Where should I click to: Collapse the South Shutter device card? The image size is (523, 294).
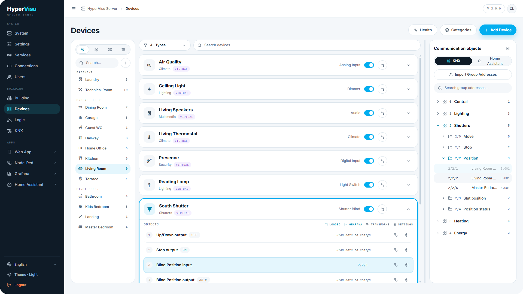click(408, 209)
